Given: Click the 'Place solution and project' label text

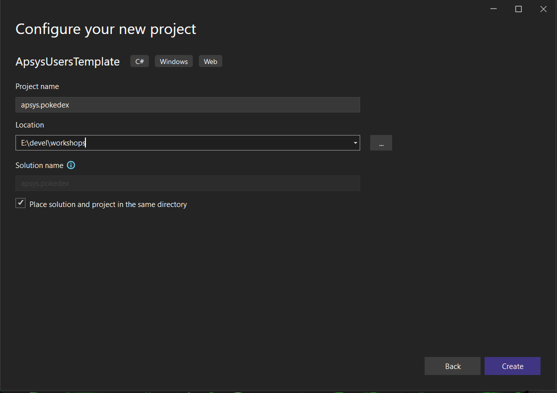Looking at the screenshot, I should click(x=108, y=204).
